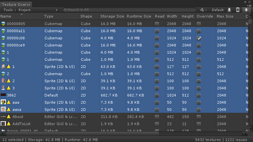Image resolution: width=253 pixels, height=142 pixels.
Task: Sort by Type column header
Action: click(61, 16)
